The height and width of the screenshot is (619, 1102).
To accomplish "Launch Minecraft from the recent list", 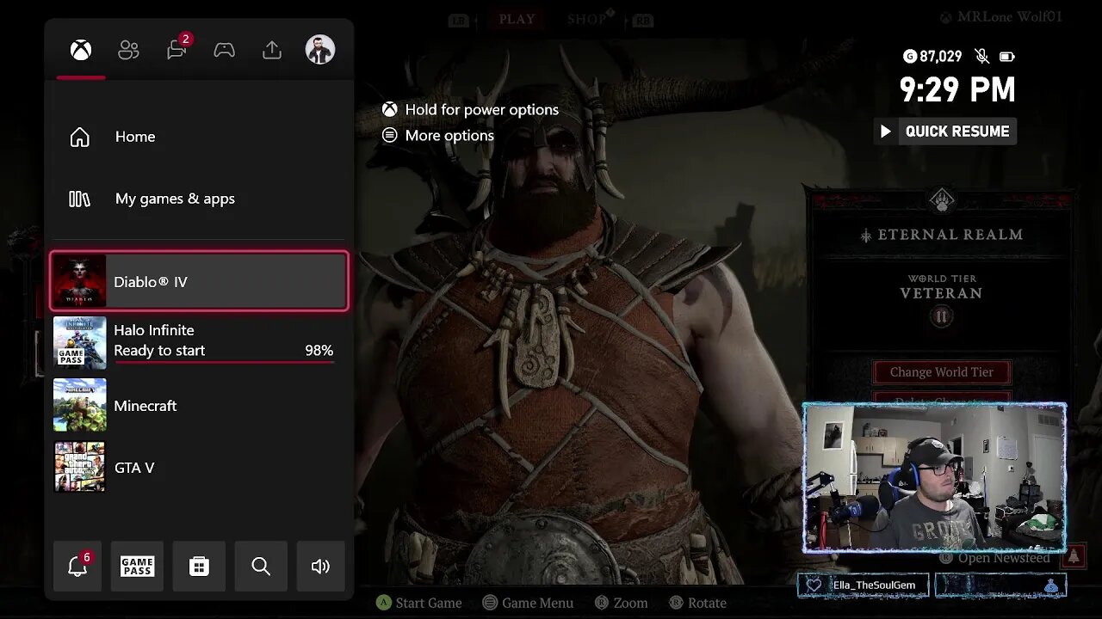I will [x=199, y=405].
